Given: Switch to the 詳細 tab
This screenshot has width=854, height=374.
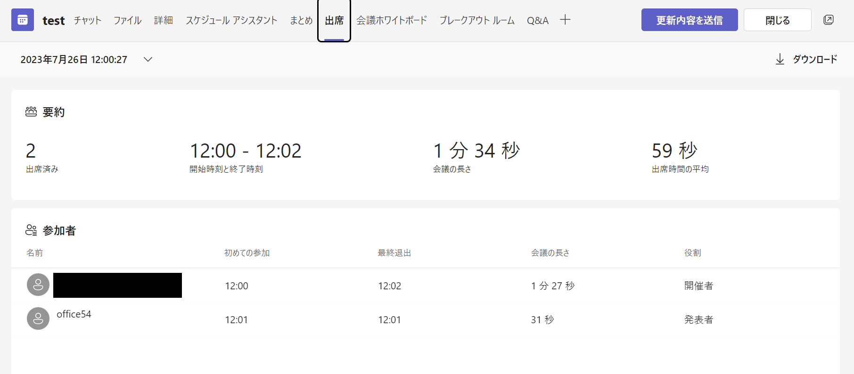Looking at the screenshot, I should click(x=164, y=20).
